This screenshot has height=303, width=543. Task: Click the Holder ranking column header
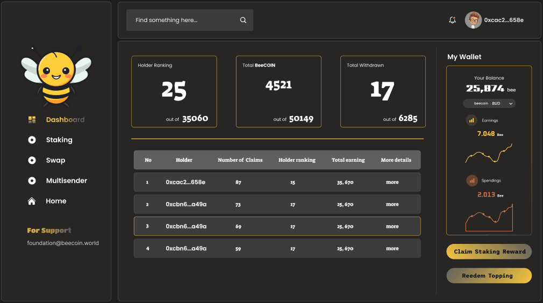pyautogui.click(x=297, y=160)
